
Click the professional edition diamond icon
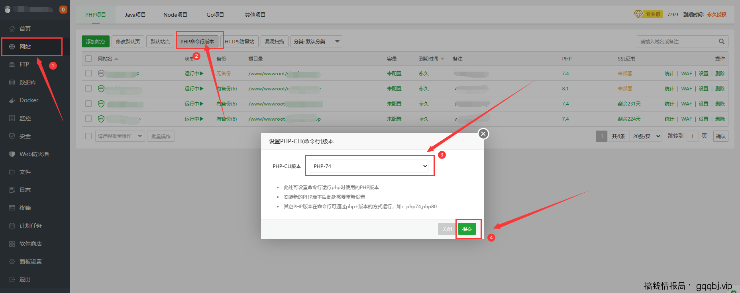[638, 14]
